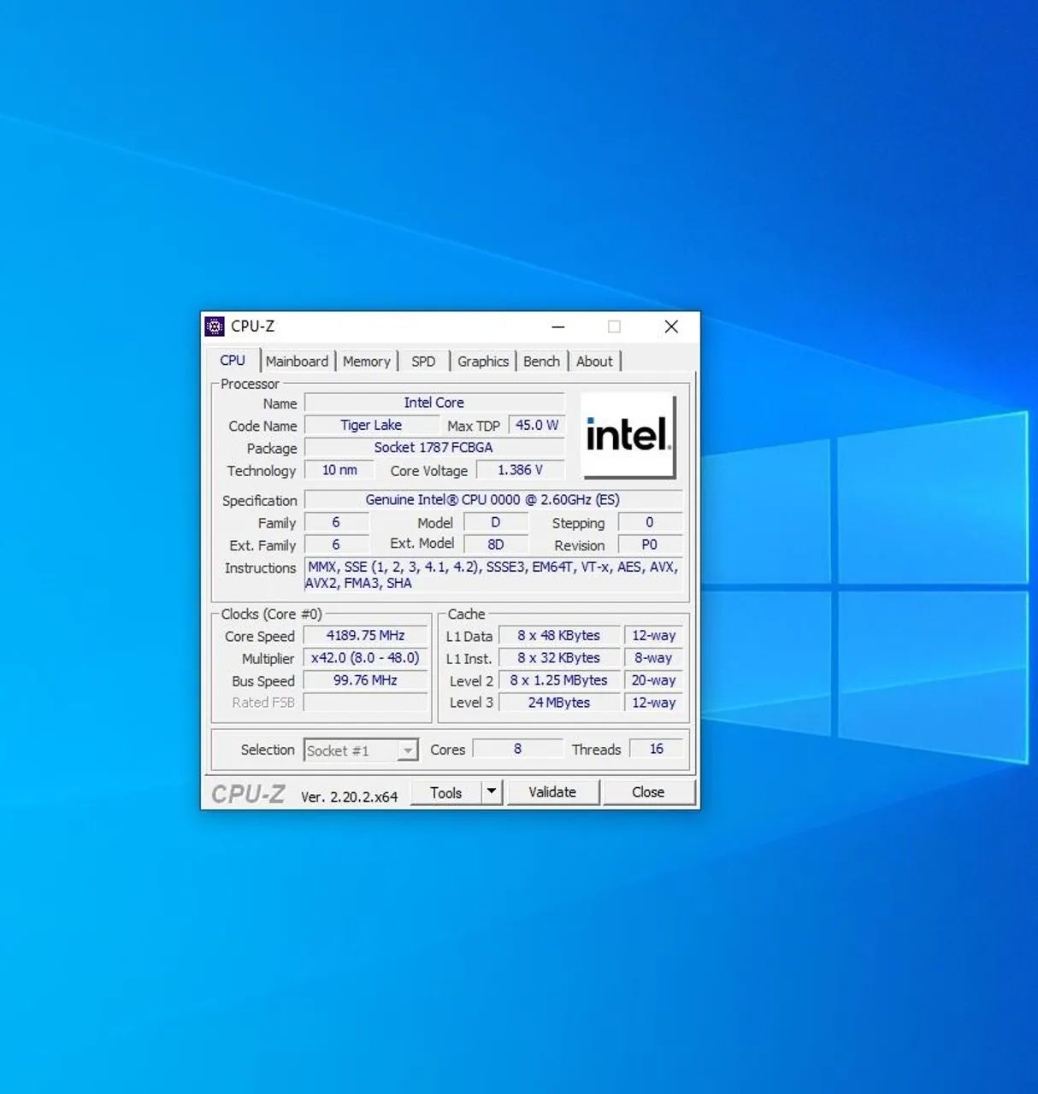Expand the Tools dropdown arrow
This screenshot has width=1038, height=1094.
(x=492, y=792)
